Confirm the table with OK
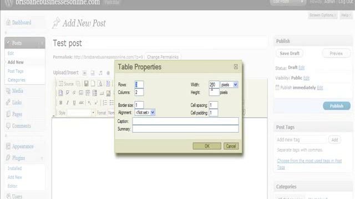Image resolution: width=355 pixels, height=199 pixels. click(207, 146)
